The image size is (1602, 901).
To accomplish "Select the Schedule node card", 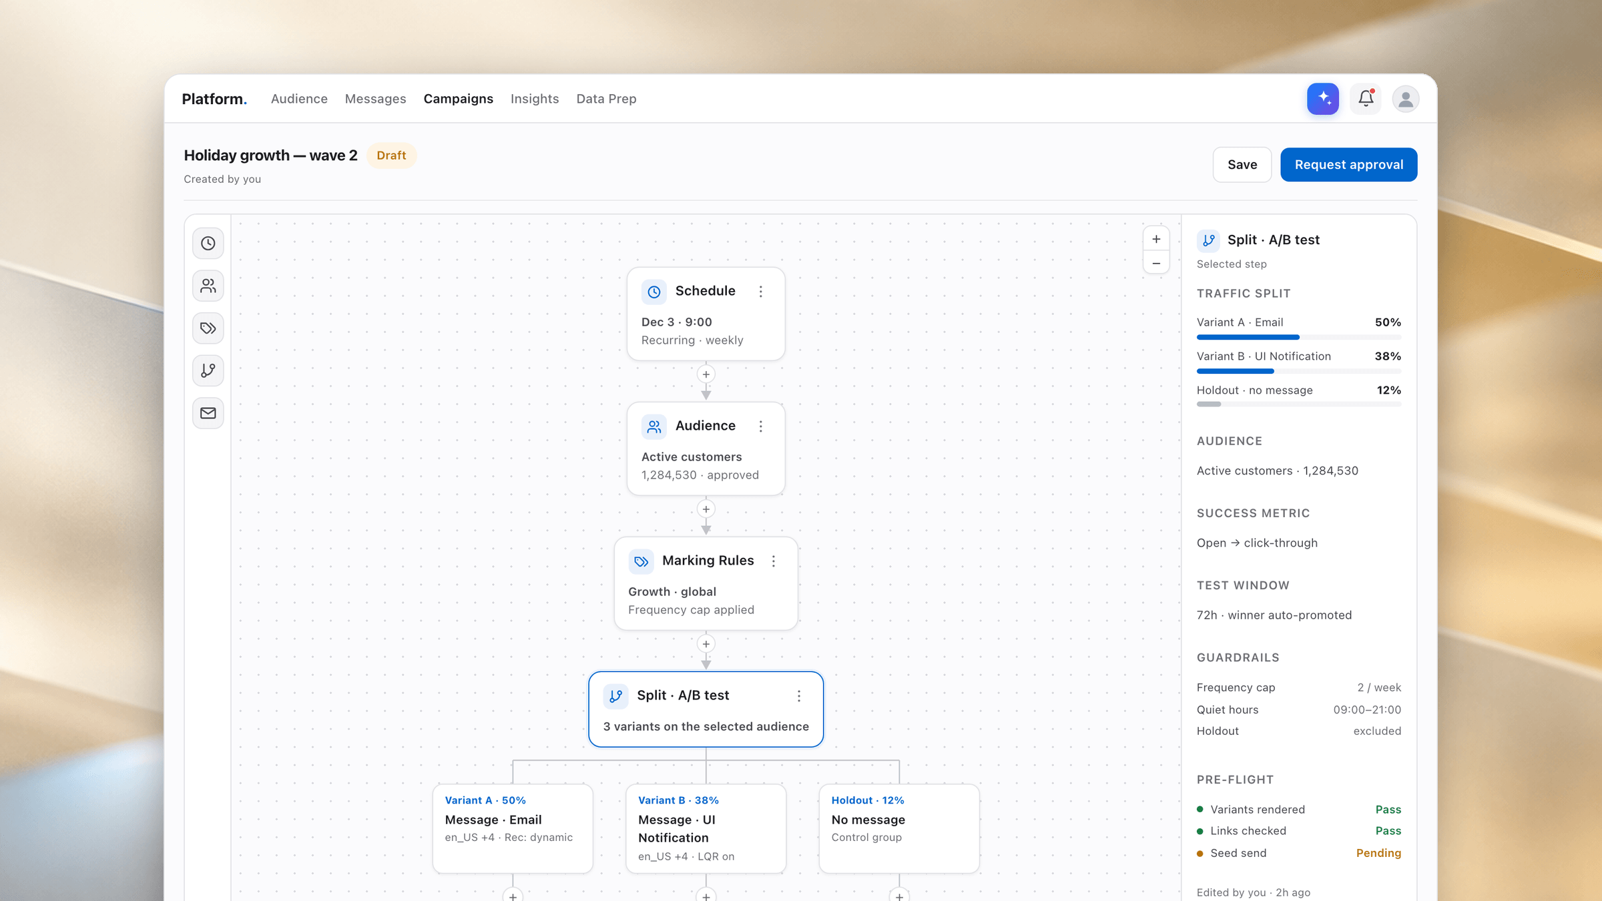I will point(706,314).
